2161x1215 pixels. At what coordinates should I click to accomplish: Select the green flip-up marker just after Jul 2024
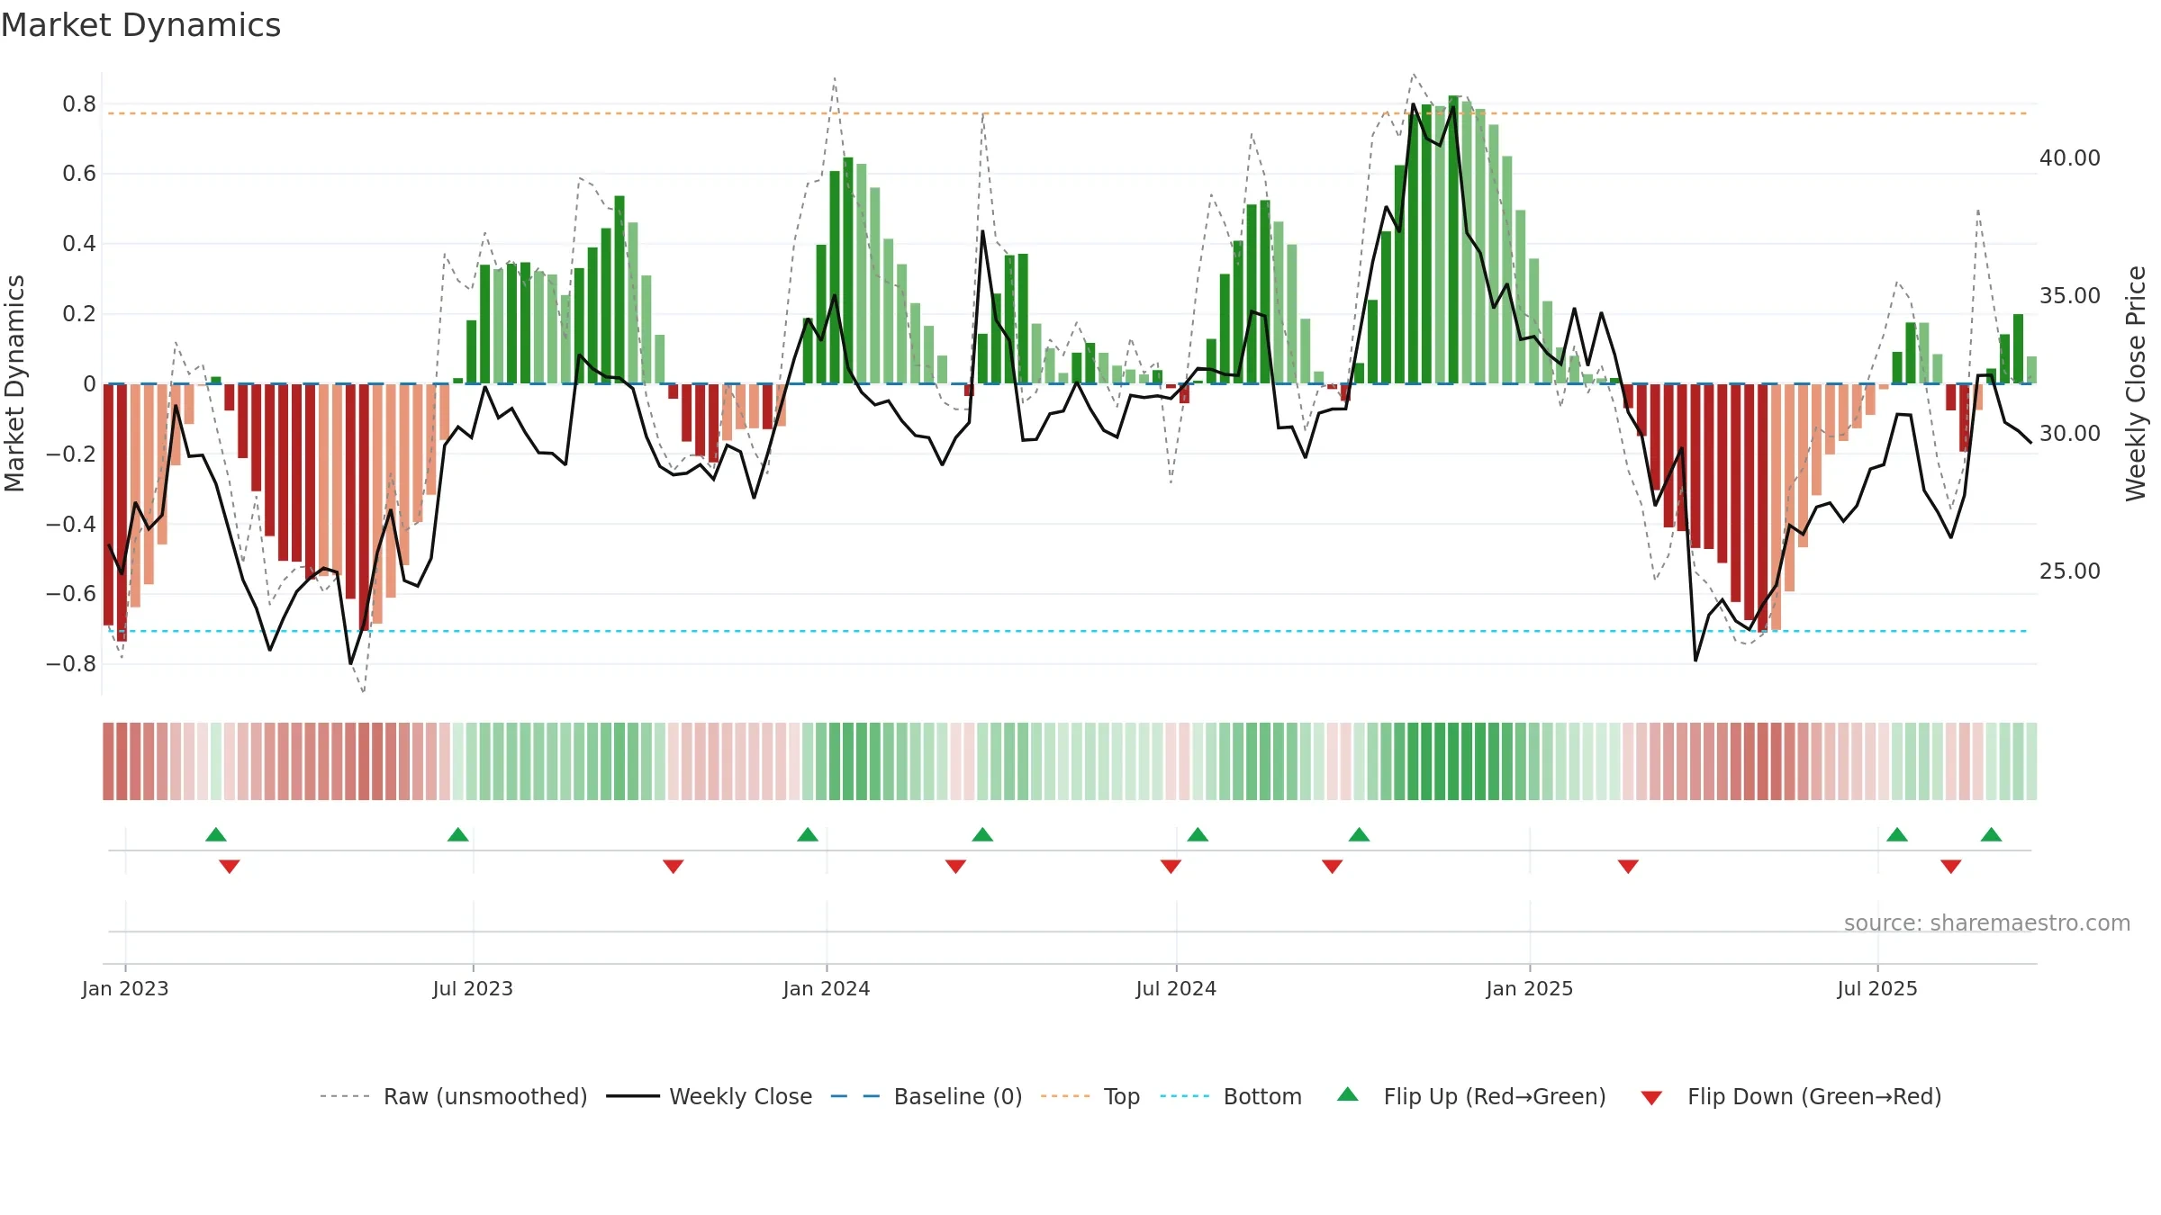pyautogui.click(x=1198, y=834)
